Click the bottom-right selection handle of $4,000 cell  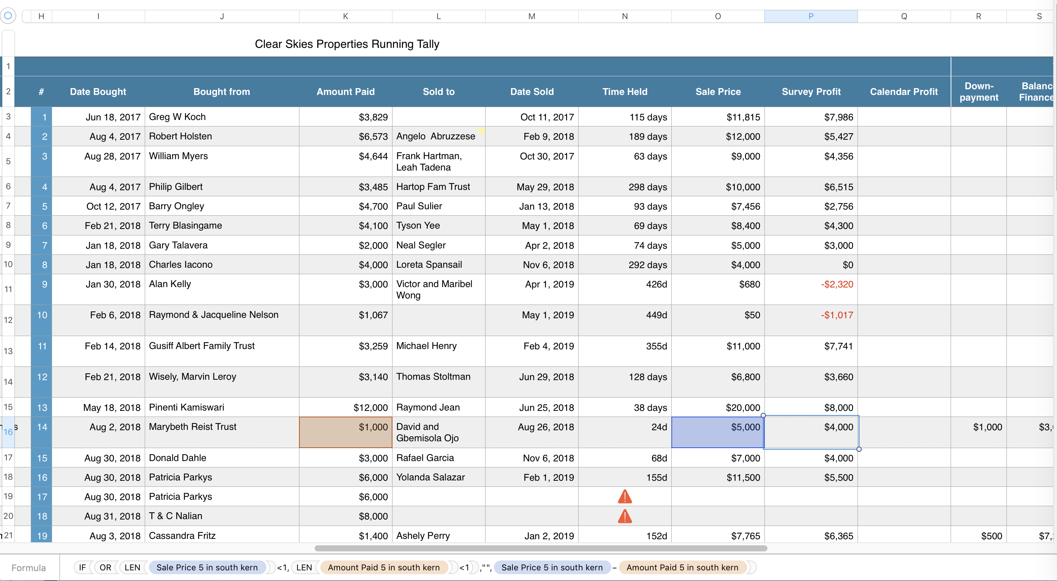click(859, 449)
